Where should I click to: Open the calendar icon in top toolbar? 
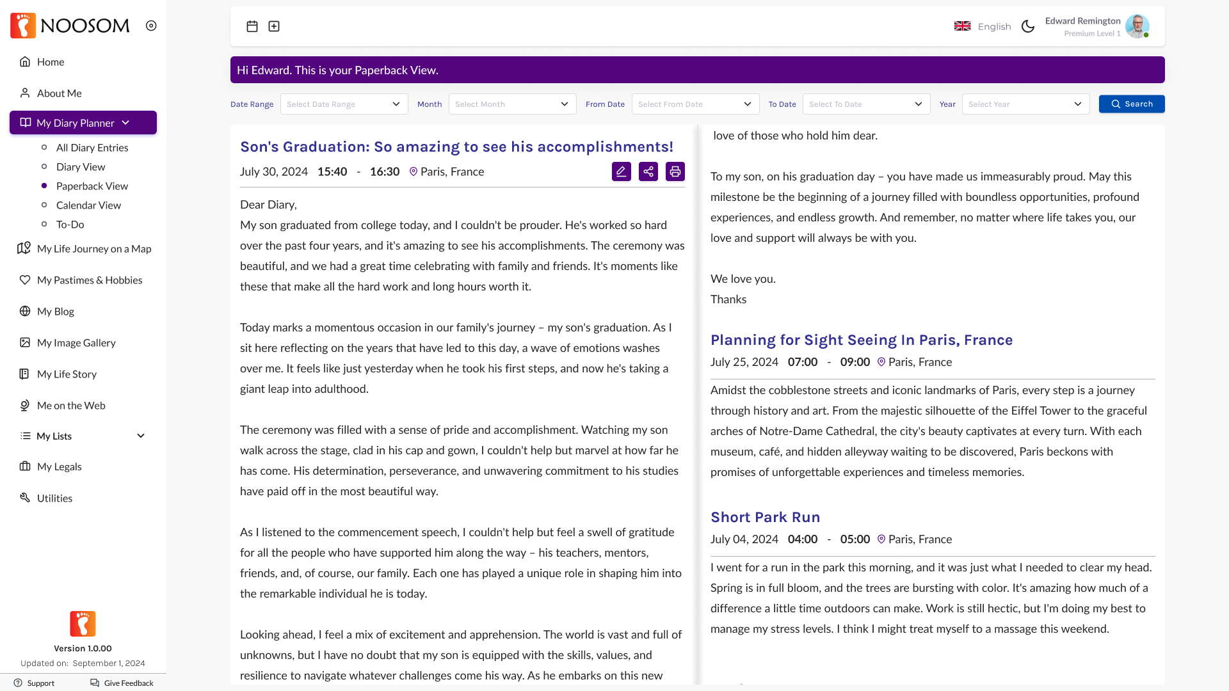[x=252, y=26]
